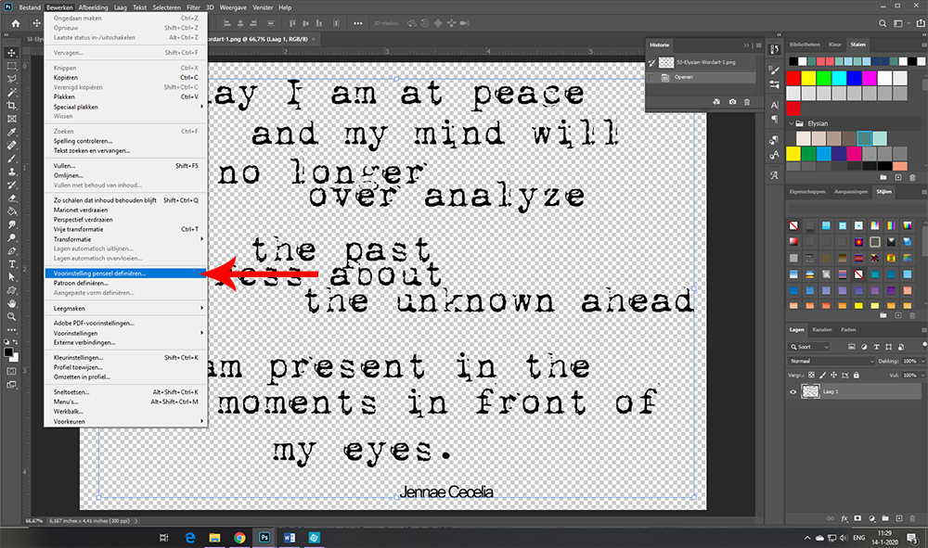Add a layer mask in Lagen panel
Viewport: 928px width, 548px height.
857,518
